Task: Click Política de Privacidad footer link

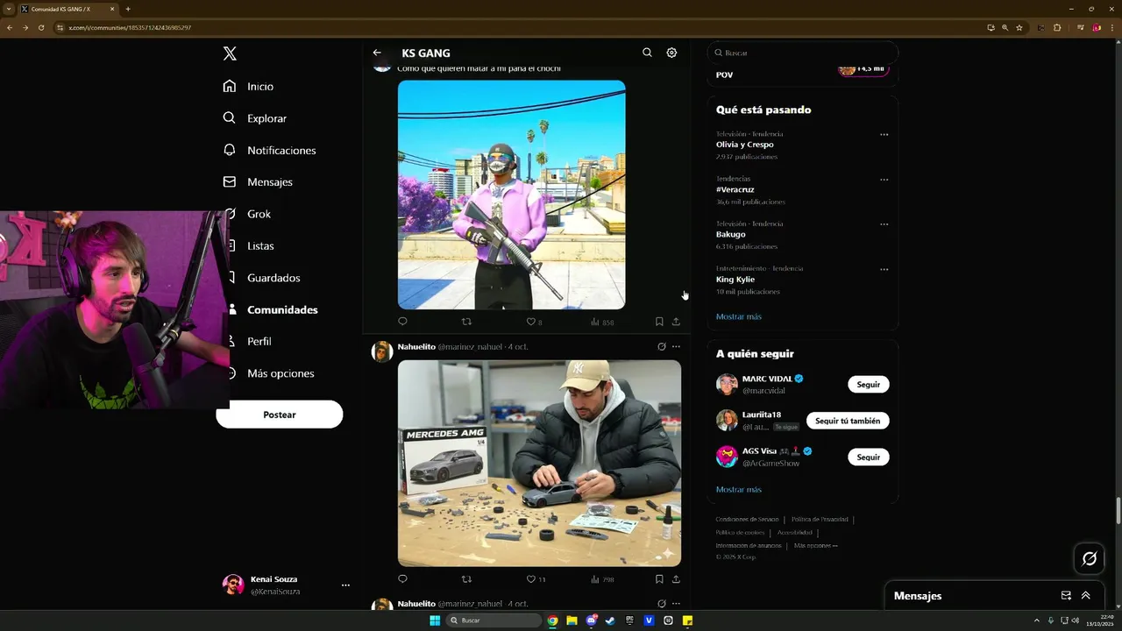Action: click(820, 519)
